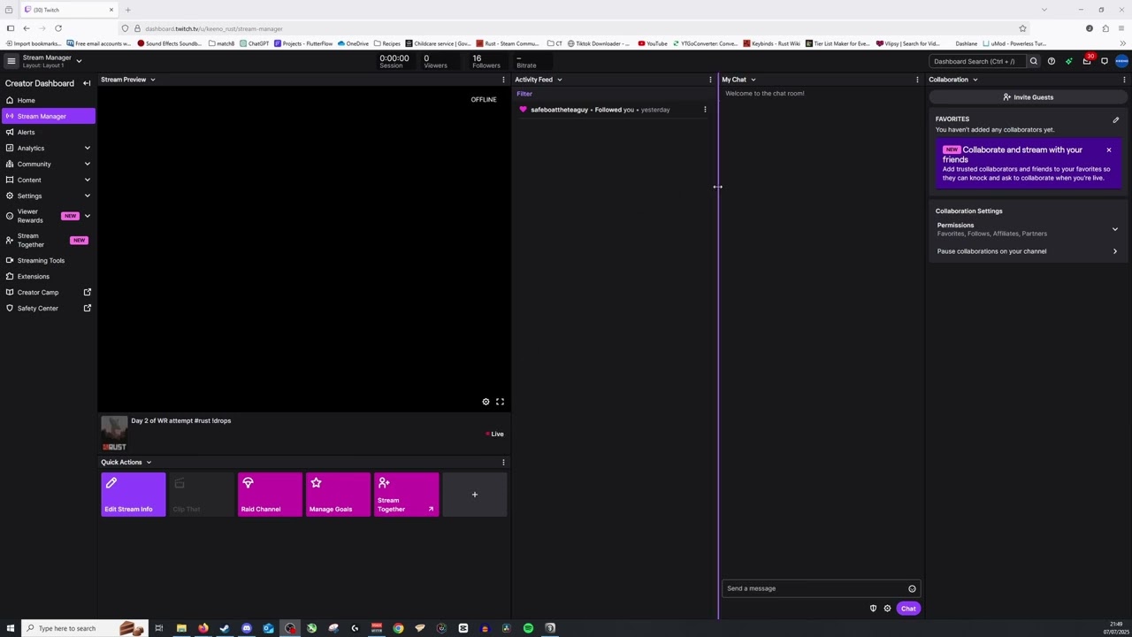Viewport: 1132px width, 637px height.
Task: Click the Raid Channel quick action
Action: click(270, 495)
